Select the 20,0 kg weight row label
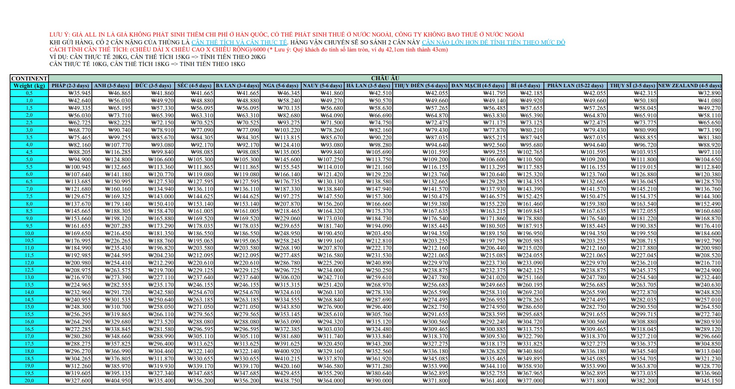 coord(29,381)
